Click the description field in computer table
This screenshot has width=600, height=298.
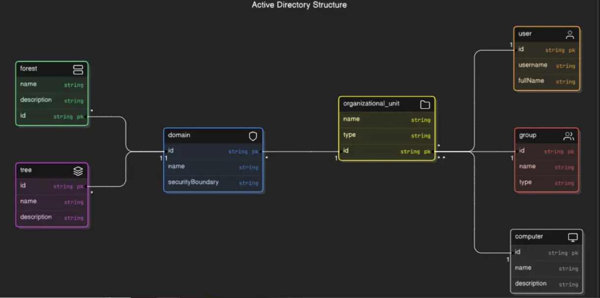click(x=546, y=284)
